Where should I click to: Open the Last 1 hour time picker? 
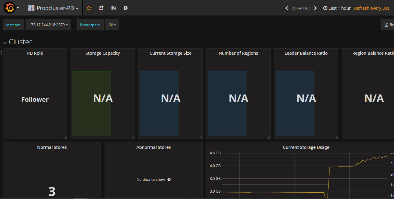coord(337,8)
